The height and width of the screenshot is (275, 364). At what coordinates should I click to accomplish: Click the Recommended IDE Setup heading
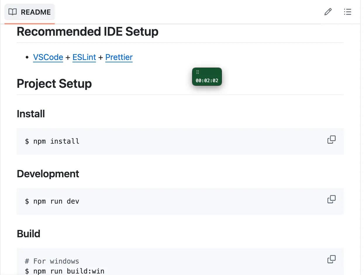[88, 31]
